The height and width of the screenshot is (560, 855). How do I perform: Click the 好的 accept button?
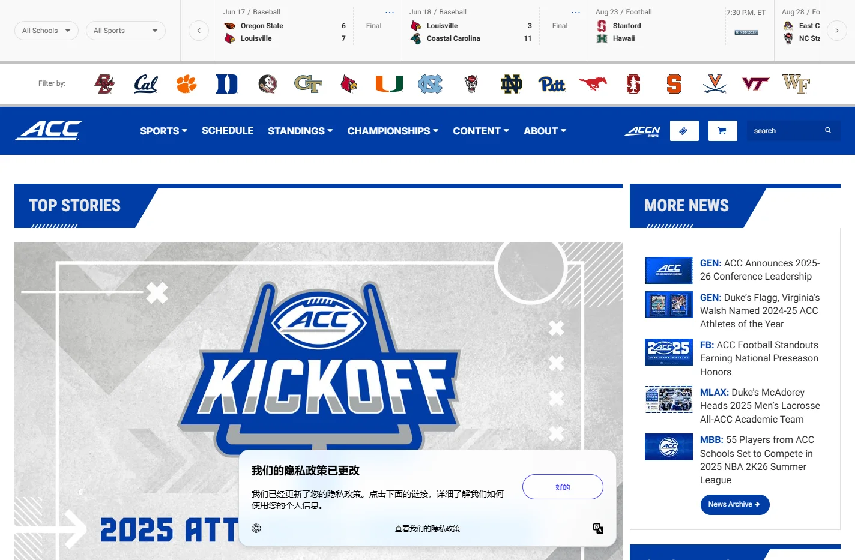[x=563, y=487]
